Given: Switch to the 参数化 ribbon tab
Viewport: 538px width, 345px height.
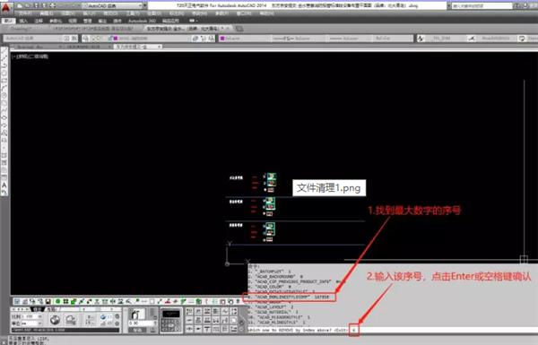Looking at the screenshot, I should [56, 21].
